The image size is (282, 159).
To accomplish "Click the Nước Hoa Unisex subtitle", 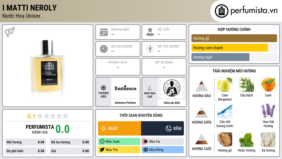I will coord(21,16).
